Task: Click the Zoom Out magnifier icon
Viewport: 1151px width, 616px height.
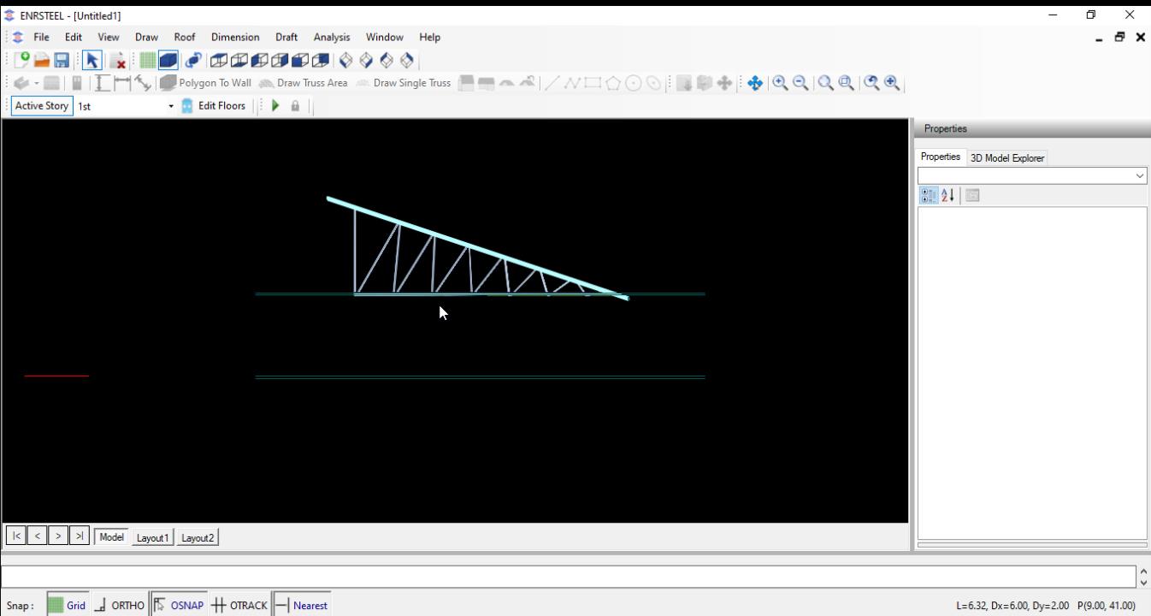Action: pyautogui.click(x=800, y=83)
